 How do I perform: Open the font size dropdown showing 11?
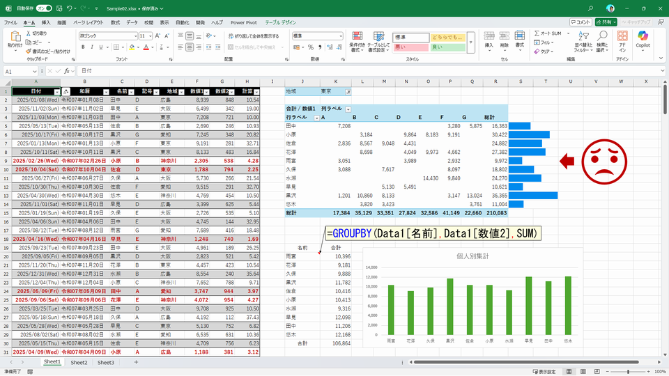coord(150,36)
